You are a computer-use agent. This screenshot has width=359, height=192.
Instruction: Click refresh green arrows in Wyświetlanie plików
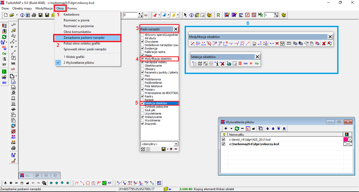click(237, 129)
